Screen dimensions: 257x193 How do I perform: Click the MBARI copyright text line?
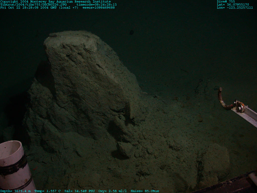[55, 2]
